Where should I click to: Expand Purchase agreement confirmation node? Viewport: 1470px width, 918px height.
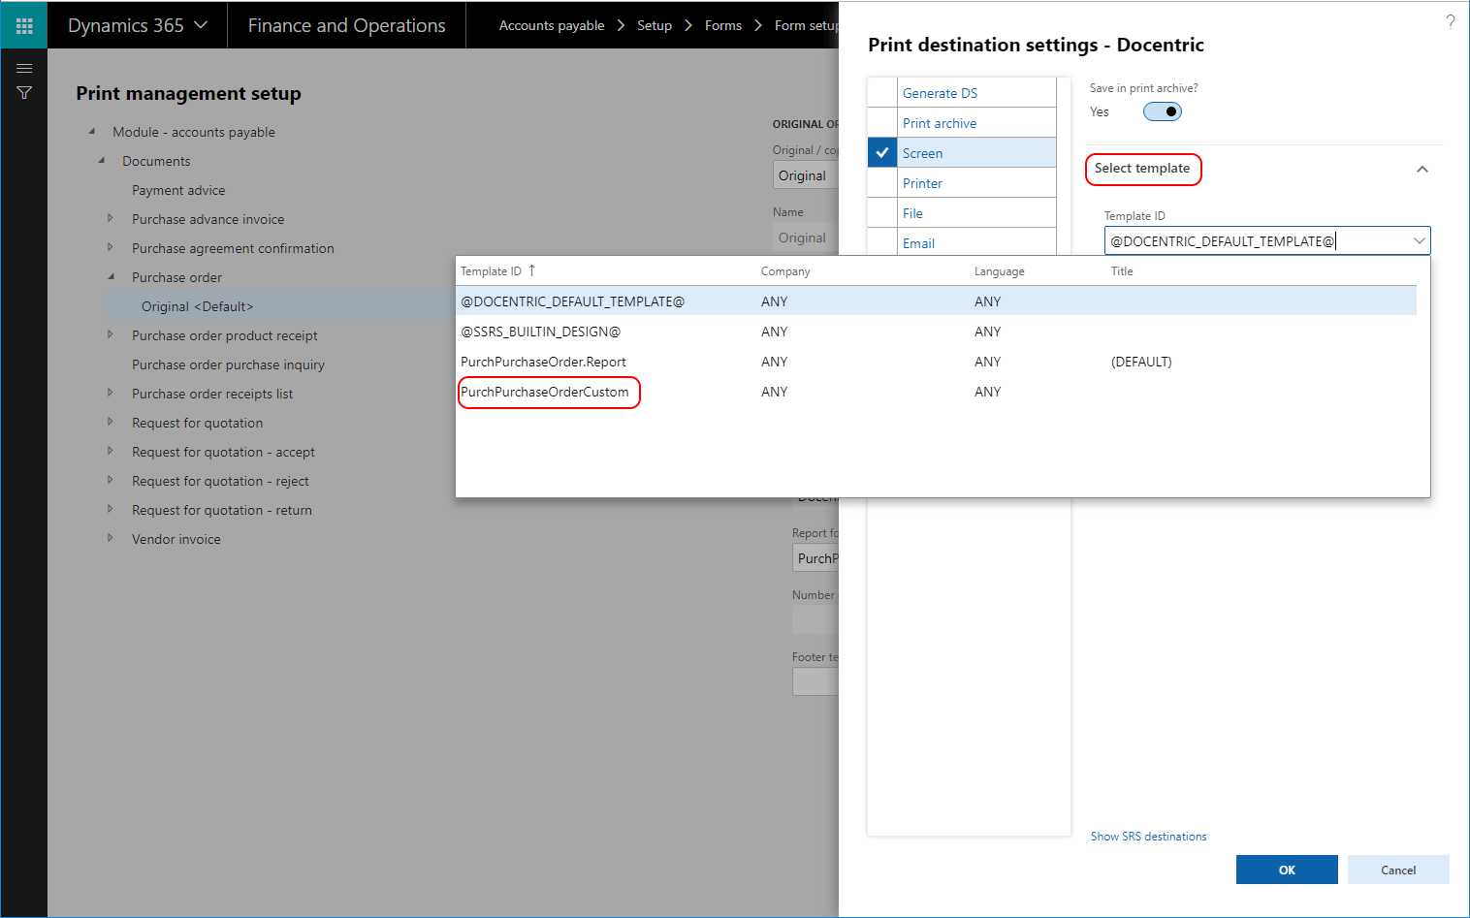(110, 247)
